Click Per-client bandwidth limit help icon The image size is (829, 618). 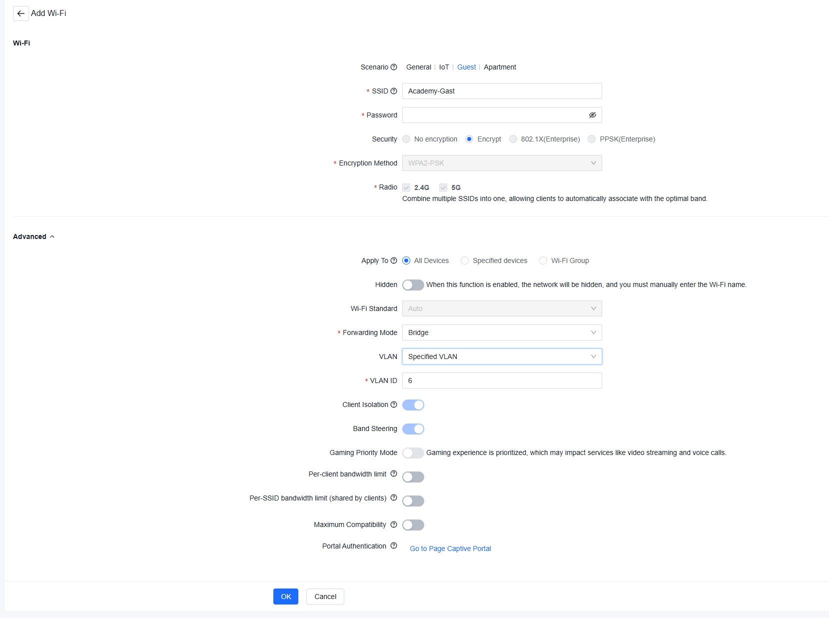tap(394, 473)
